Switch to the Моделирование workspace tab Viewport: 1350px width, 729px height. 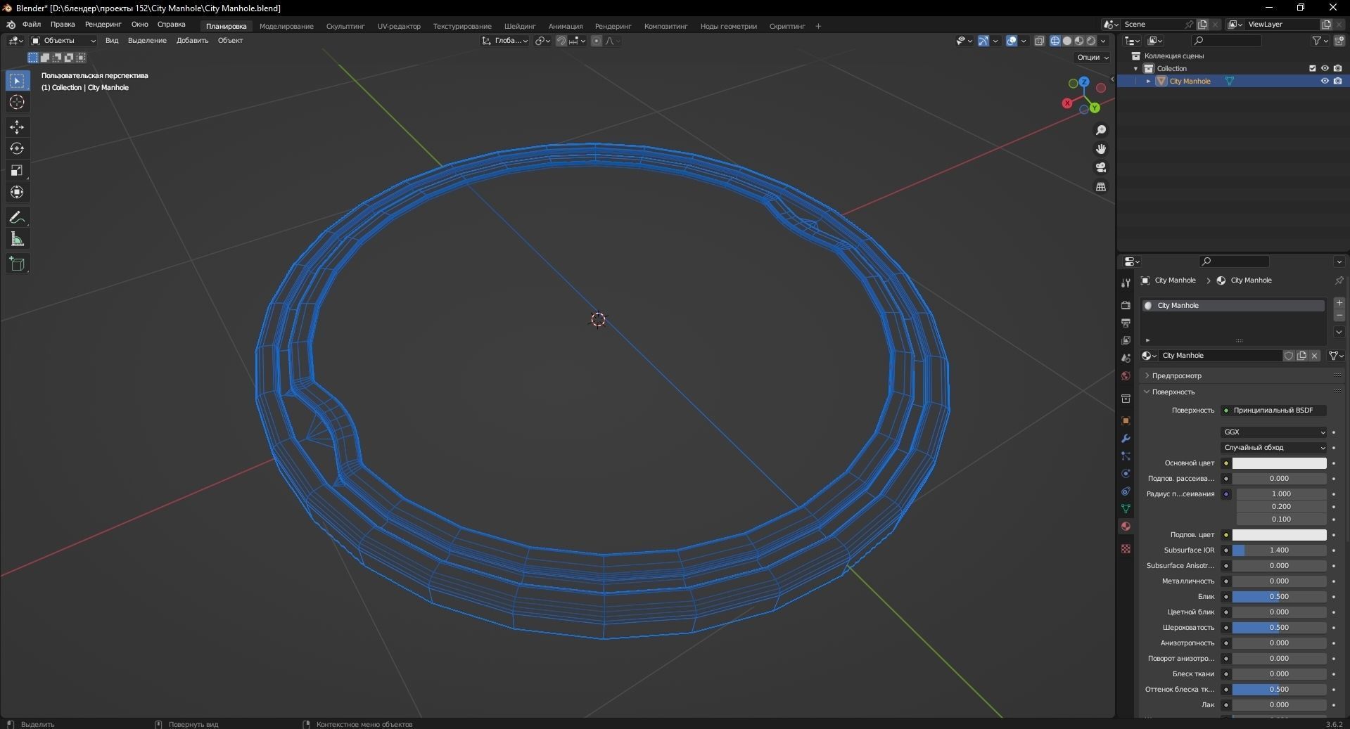[x=286, y=27]
